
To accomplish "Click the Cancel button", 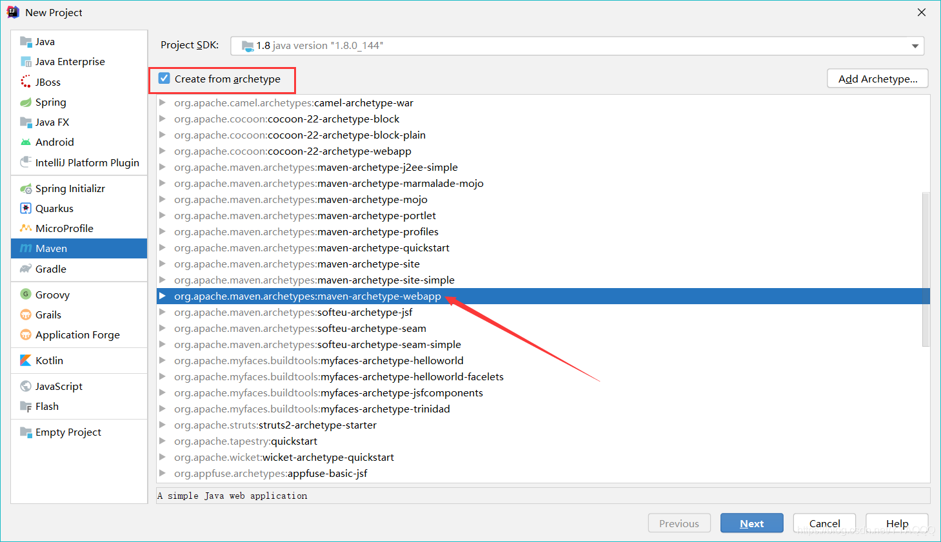I will pyautogui.click(x=824, y=523).
